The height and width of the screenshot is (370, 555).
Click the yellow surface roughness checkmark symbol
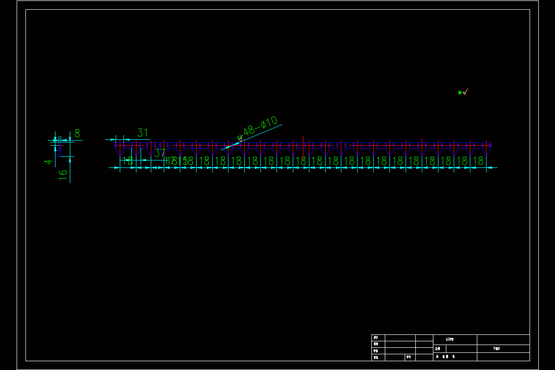pos(465,92)
